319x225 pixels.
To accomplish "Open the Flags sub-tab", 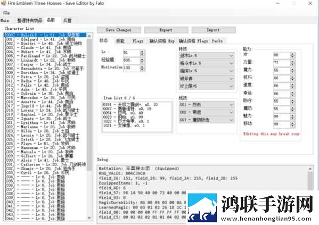I will (x=138, y=41).
